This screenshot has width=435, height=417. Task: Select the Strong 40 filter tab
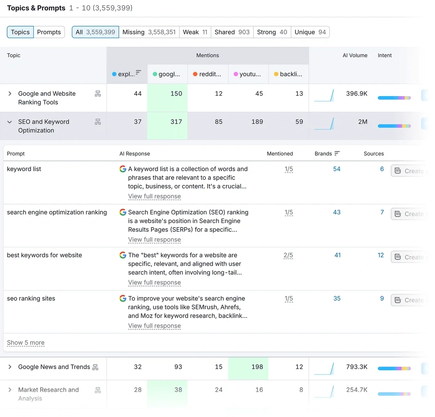(272, 32)
